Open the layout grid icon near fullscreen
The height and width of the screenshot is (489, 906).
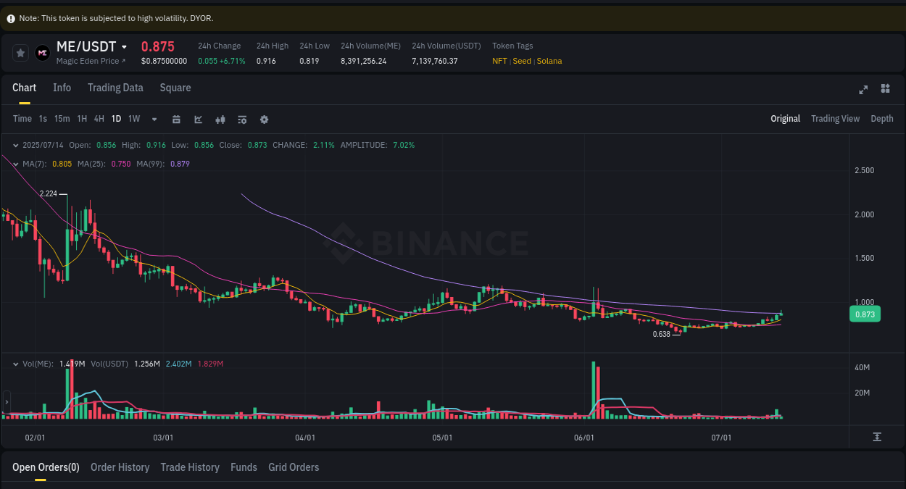click(x=885, y=88)
